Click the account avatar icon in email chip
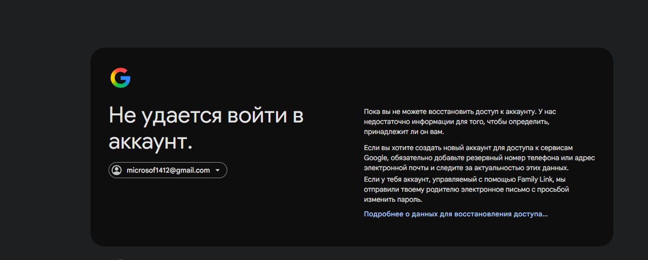648x260 pixels. point(117,170)
